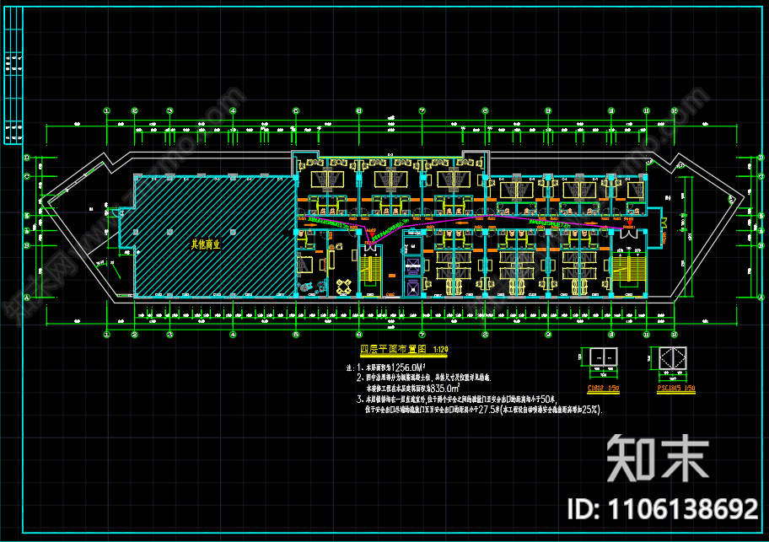The width and height of the screenshot is (769, 542).
Task: Click axis bubble D on right side
Action: pyautogui.click(x=761, y=158)
